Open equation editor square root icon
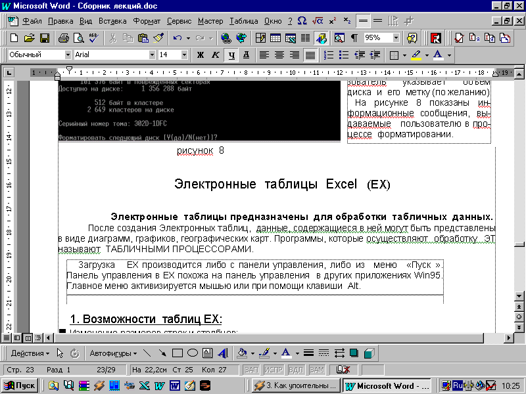This screenshot has height=394, width=526. coord(318,21)
